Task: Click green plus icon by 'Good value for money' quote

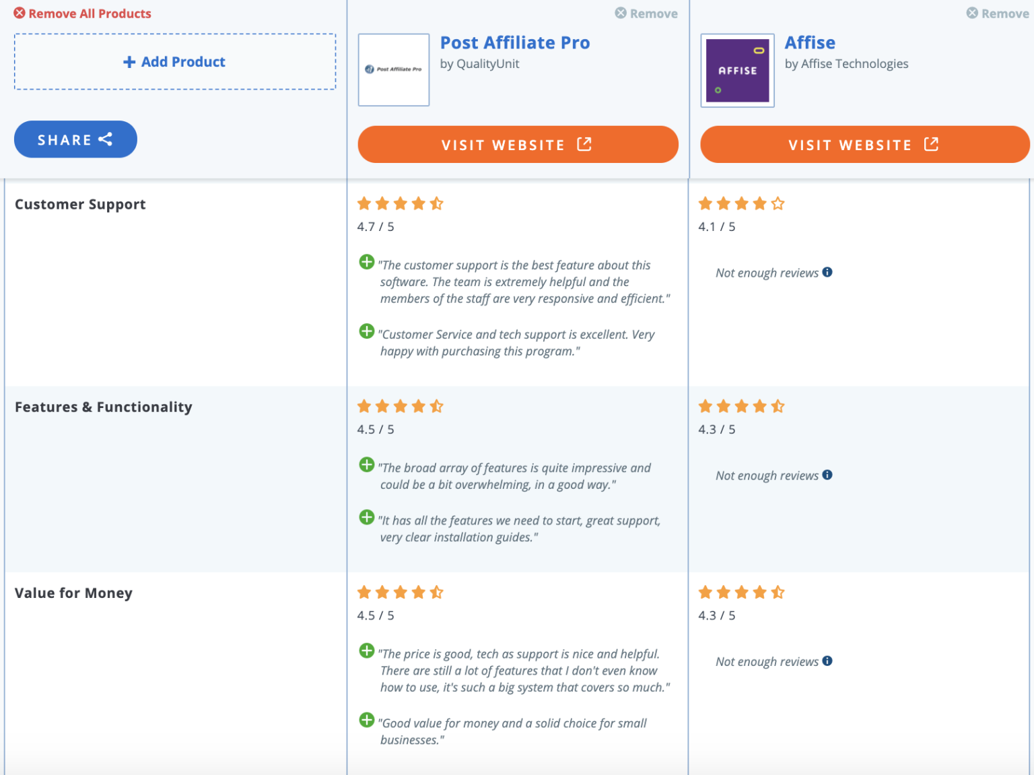Action: coord(367,720)
